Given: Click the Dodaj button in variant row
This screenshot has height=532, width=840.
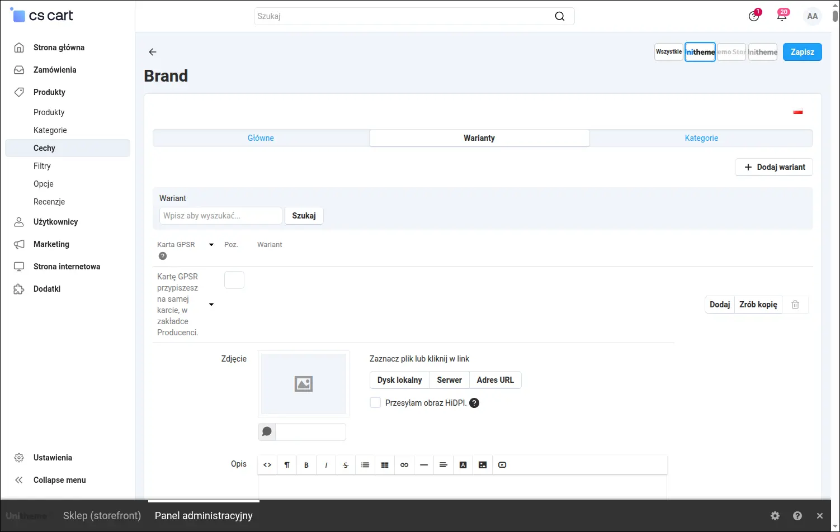Looking at the screenshot, I should pos(720,305).
